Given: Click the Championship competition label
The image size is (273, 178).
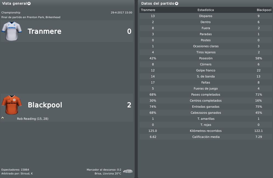Looking at the screenshot, I should click(11, 13).
